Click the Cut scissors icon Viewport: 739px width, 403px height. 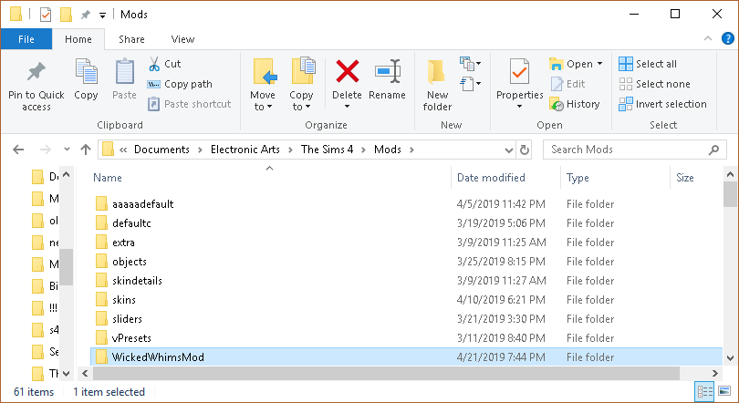click(154, 64)
